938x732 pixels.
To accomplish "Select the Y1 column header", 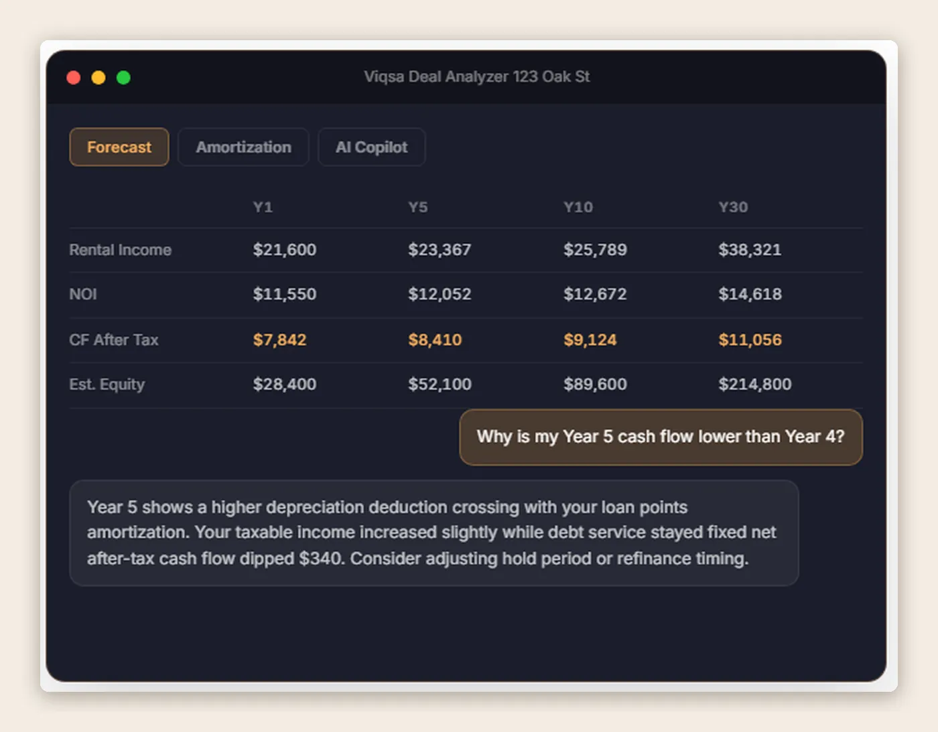I will (263, 207).
